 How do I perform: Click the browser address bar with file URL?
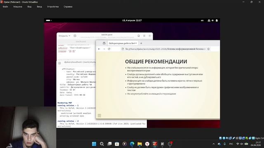(165, 49)
